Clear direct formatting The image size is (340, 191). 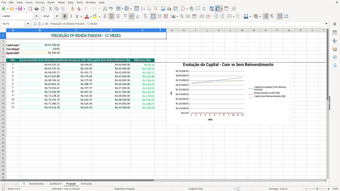[79, 9]
